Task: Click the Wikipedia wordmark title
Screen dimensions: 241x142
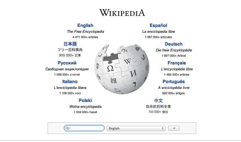Action: pos(122,13)
